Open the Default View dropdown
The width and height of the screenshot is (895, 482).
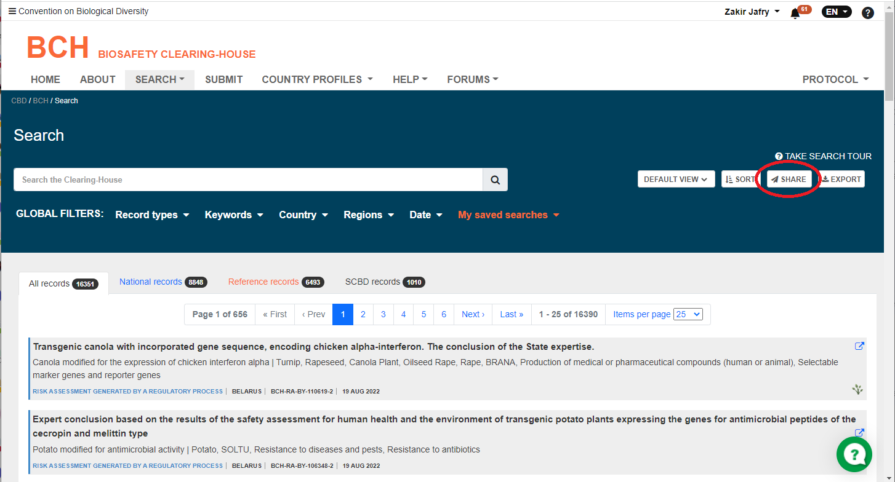point(676,180)
